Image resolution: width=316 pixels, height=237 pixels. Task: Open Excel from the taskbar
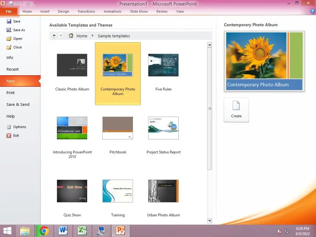pyautogui.click(x=82, y=231)
